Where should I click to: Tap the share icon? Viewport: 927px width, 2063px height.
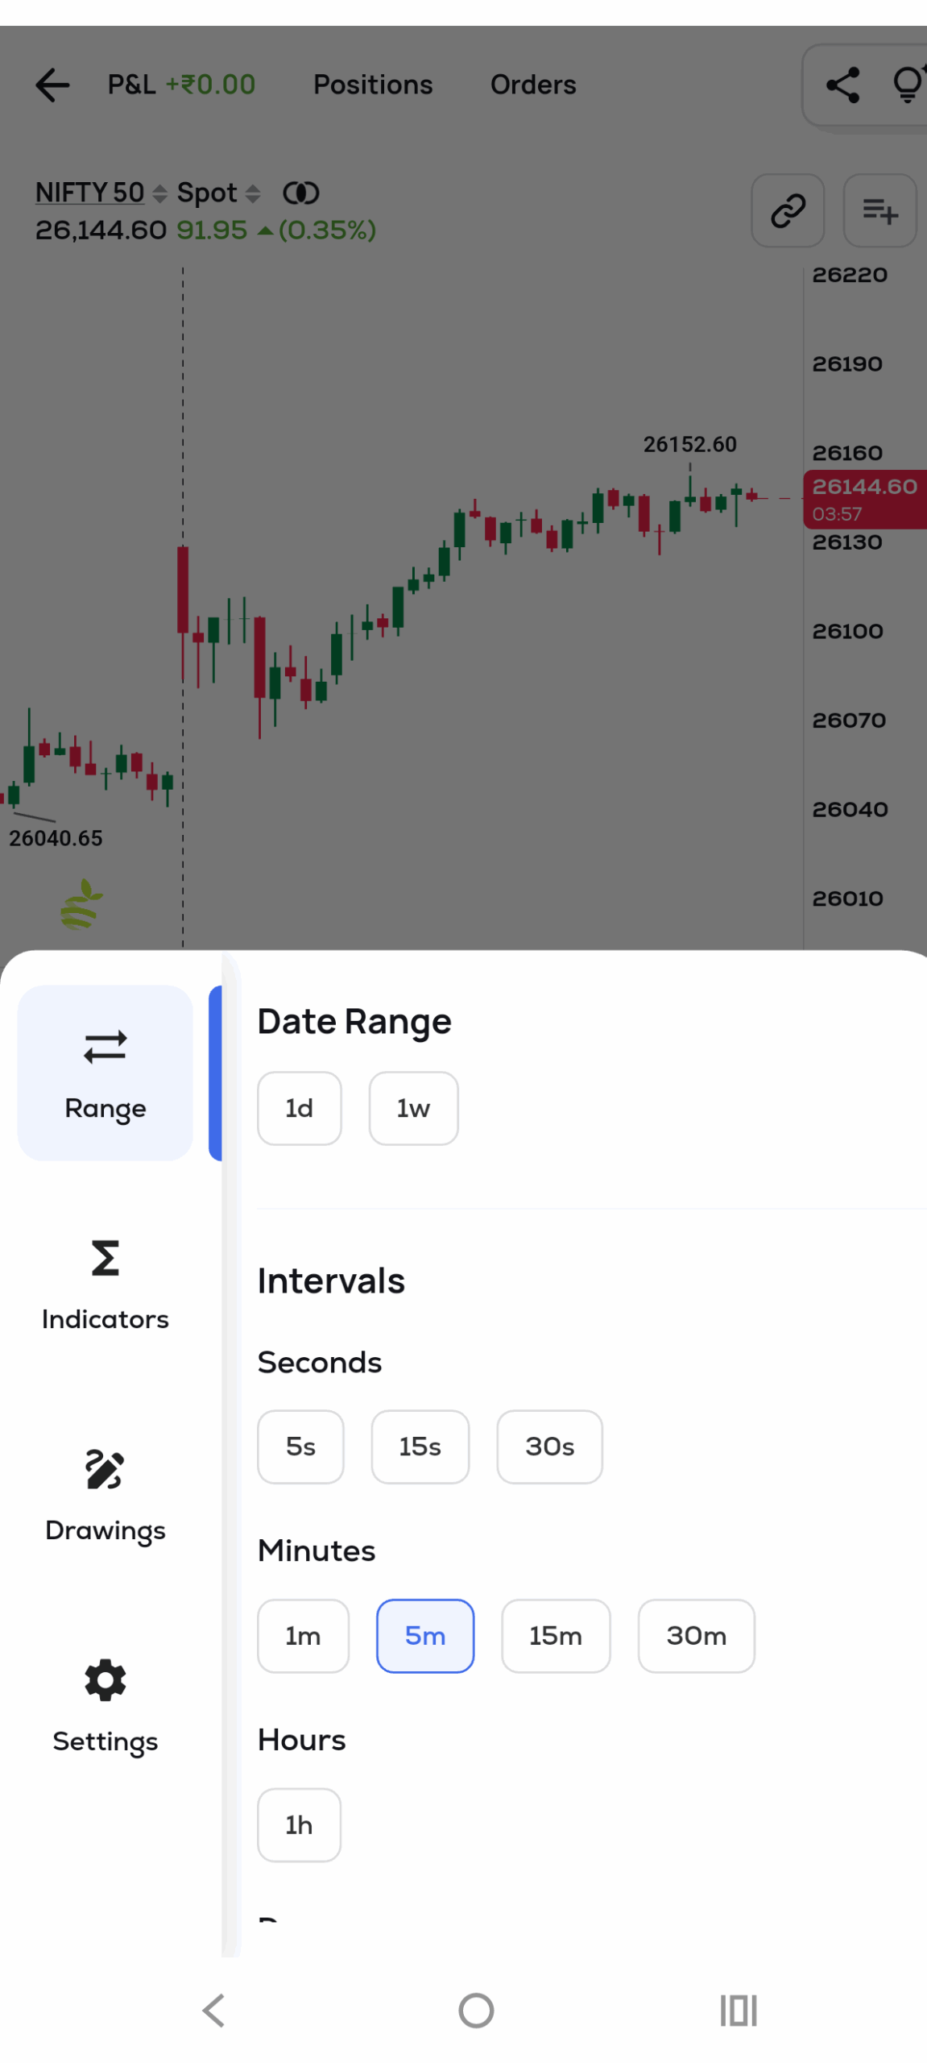click(842, 85)
